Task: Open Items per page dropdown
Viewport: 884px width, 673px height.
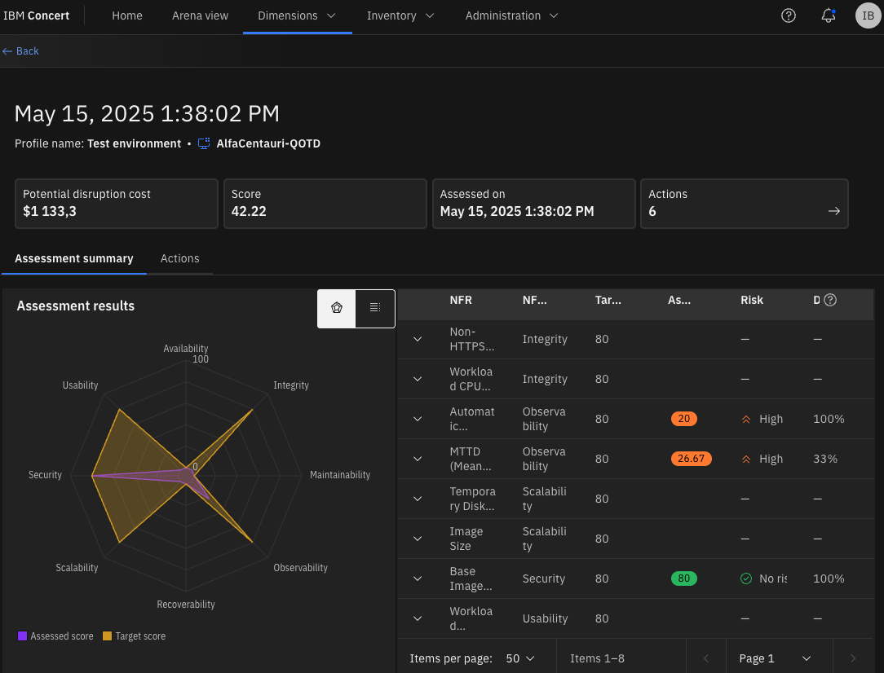Action: click(520, 658)
